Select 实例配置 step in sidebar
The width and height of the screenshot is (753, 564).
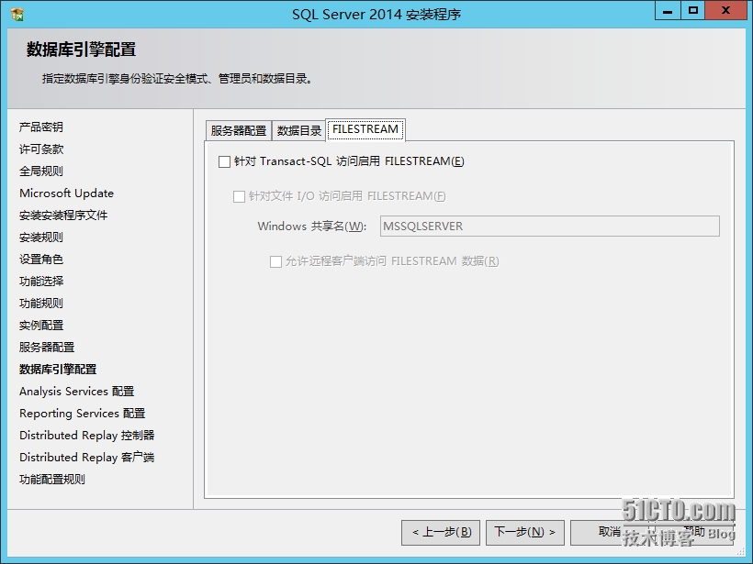point(41,326)
